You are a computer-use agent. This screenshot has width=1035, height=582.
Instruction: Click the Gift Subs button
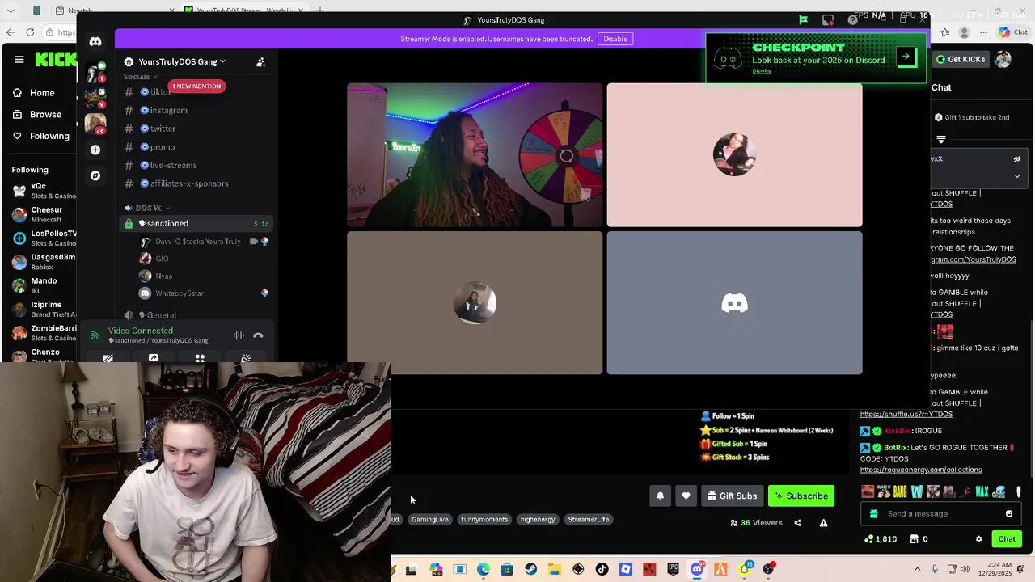click(x=732, y=496)
